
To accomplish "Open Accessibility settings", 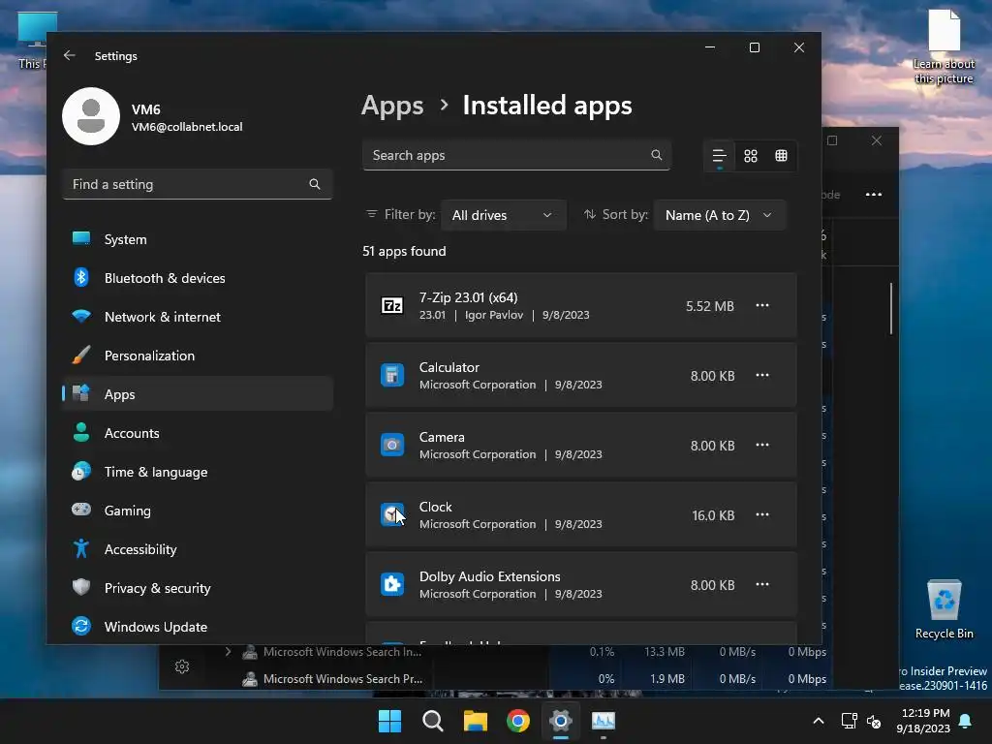I will [x=198, y=549].
